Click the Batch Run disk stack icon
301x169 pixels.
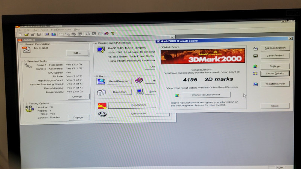101,92
